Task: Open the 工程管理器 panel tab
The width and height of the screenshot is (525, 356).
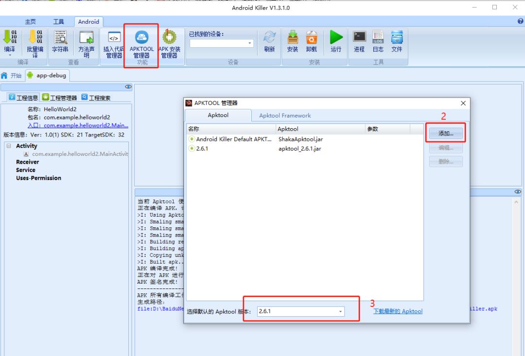Action: (60, 98)
